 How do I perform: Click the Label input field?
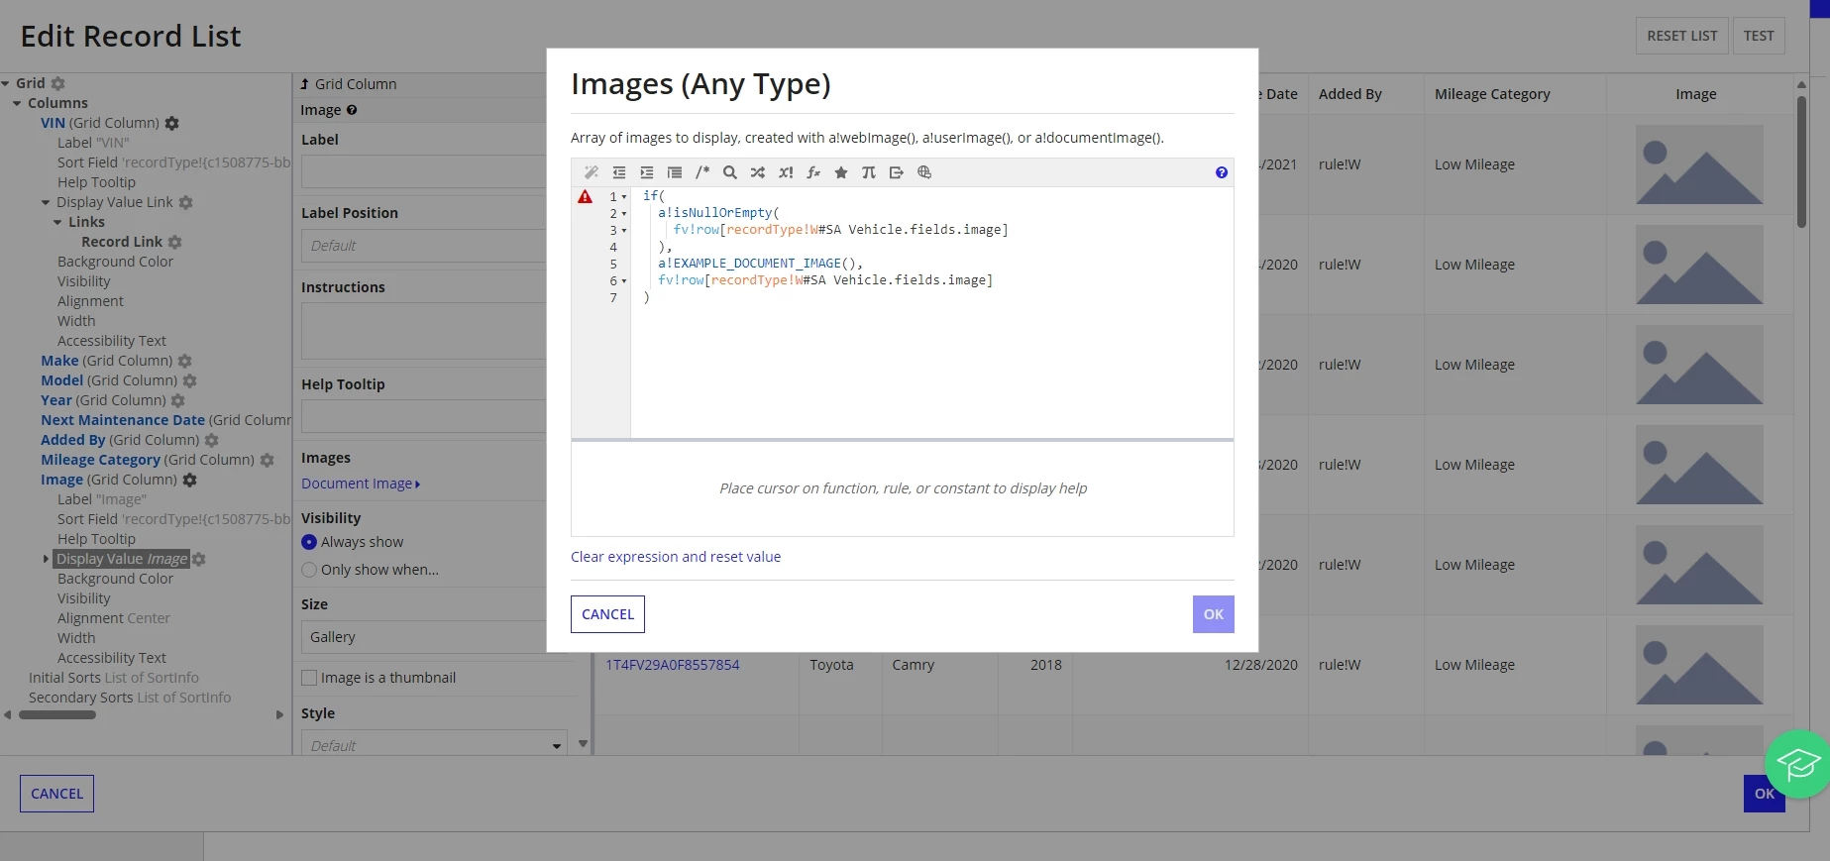click(x=424, y=171)
